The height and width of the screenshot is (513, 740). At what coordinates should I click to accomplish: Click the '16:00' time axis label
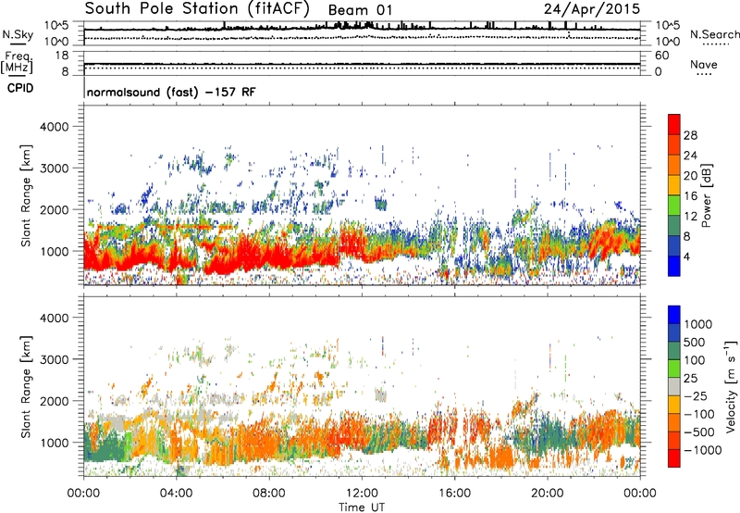tap(454, 494)
